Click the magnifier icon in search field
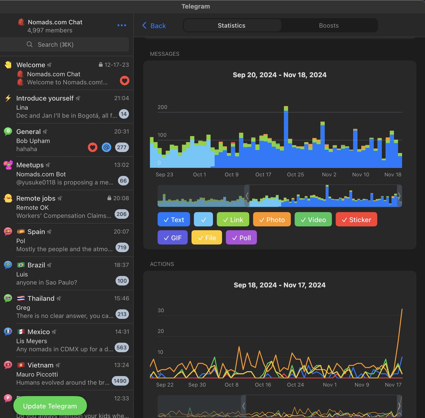425x418 pixels. click(x=30, y=45)
